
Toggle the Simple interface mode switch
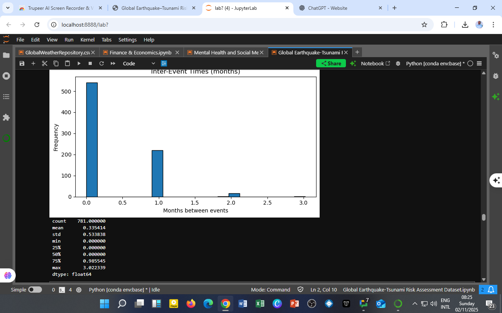pyautogui.click(x=35, y=290)
